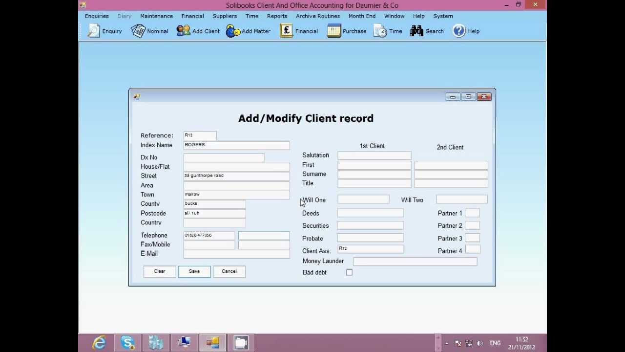Open the Archive Routines menu
Image resolution: width=625 pixels, height=352 pixels.
(318, 16)
